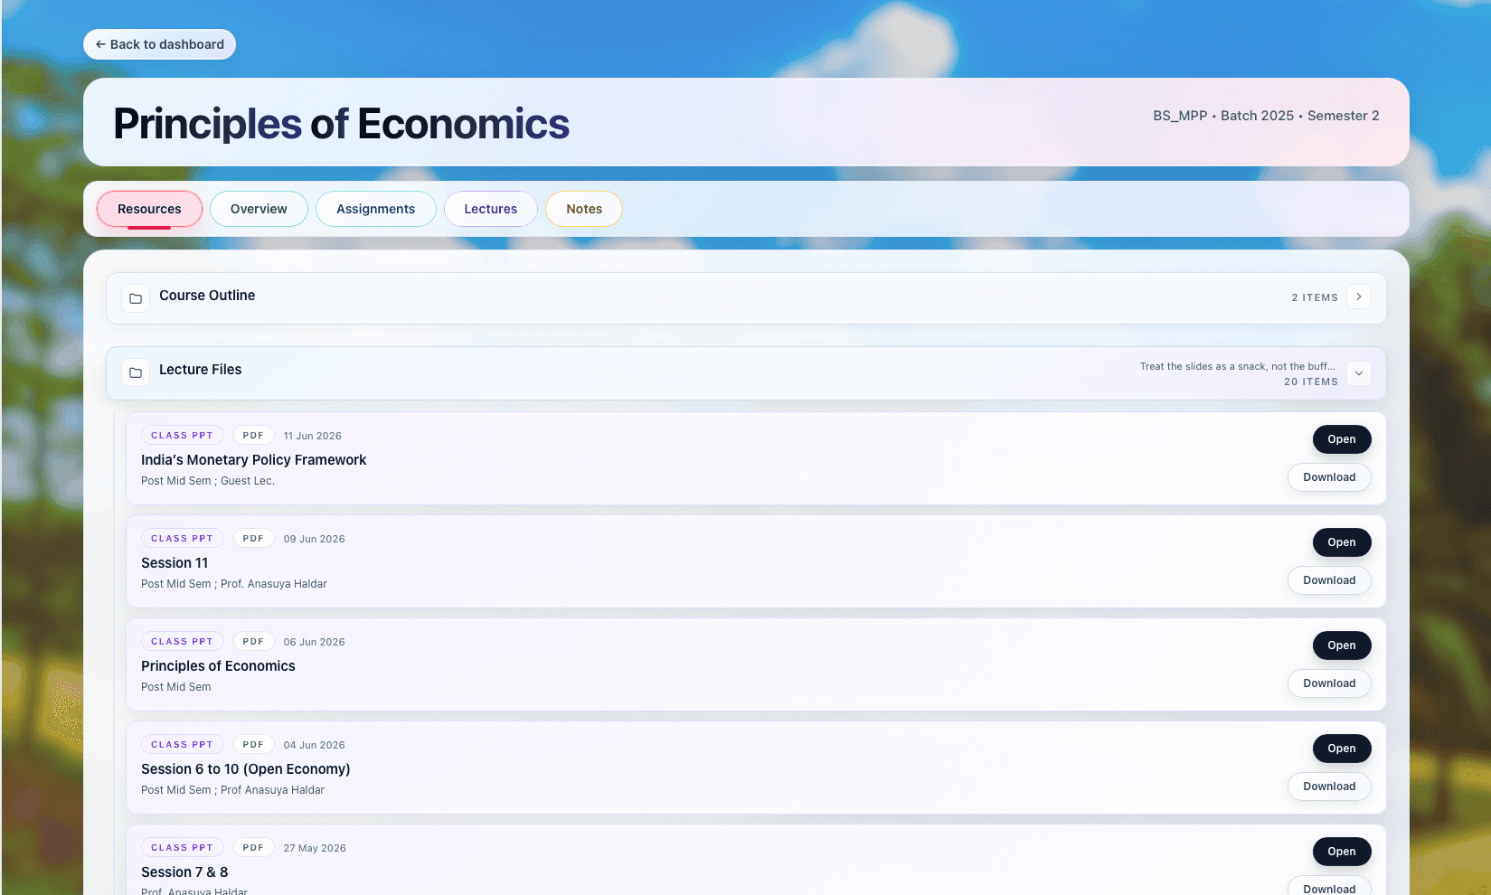
Task: Click the CLASS PPT tag on 06 Jun item
Action: coord(182,642)
